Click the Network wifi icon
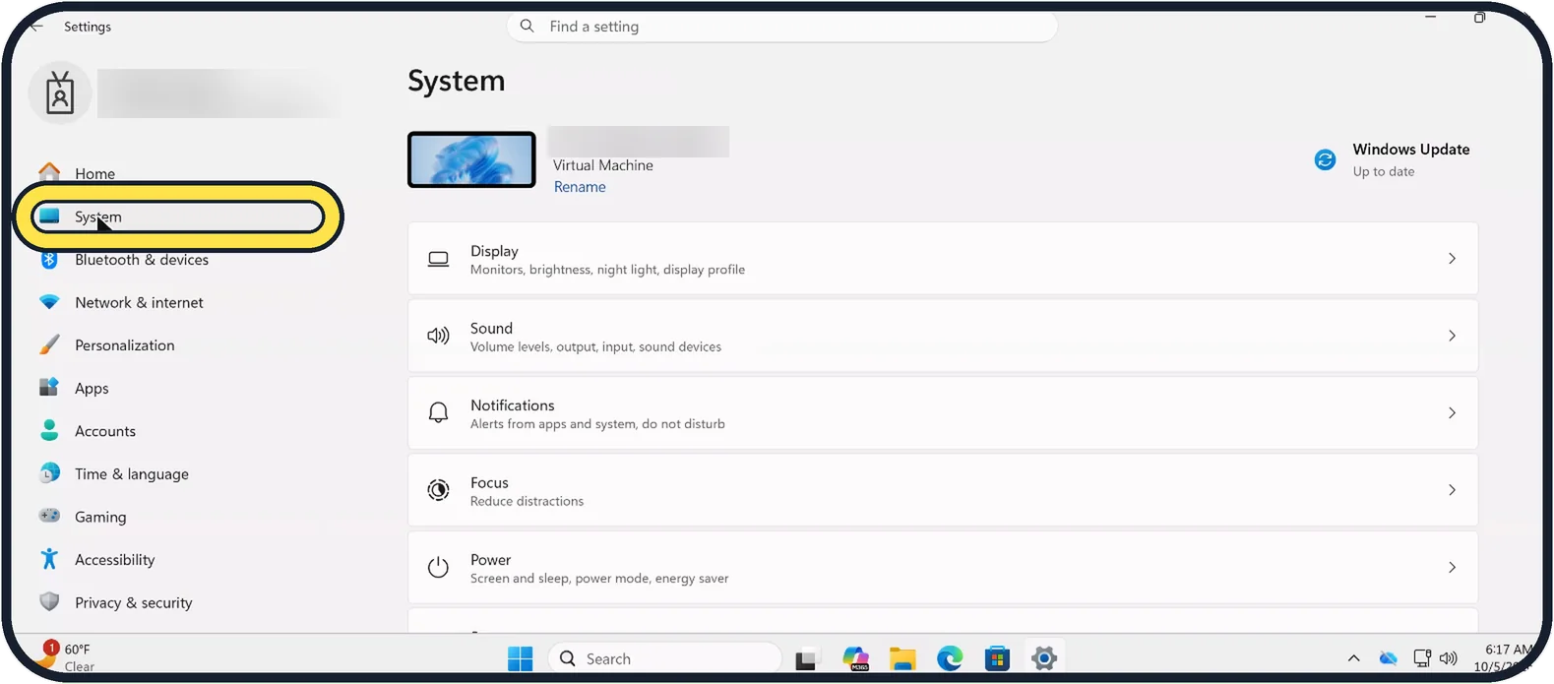 tap(49, 302)
